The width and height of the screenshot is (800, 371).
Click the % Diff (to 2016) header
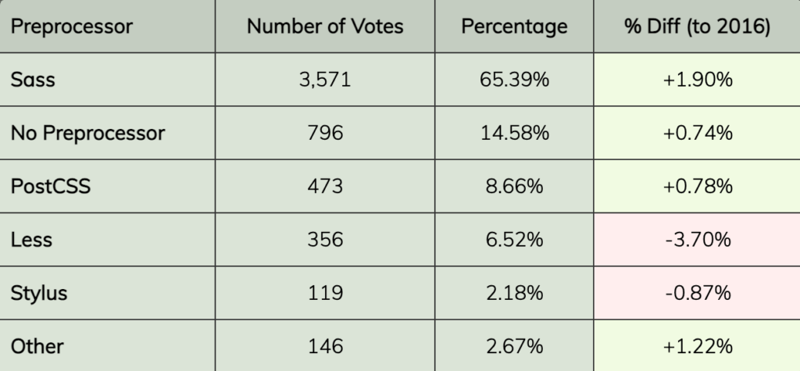pos(697,26)
